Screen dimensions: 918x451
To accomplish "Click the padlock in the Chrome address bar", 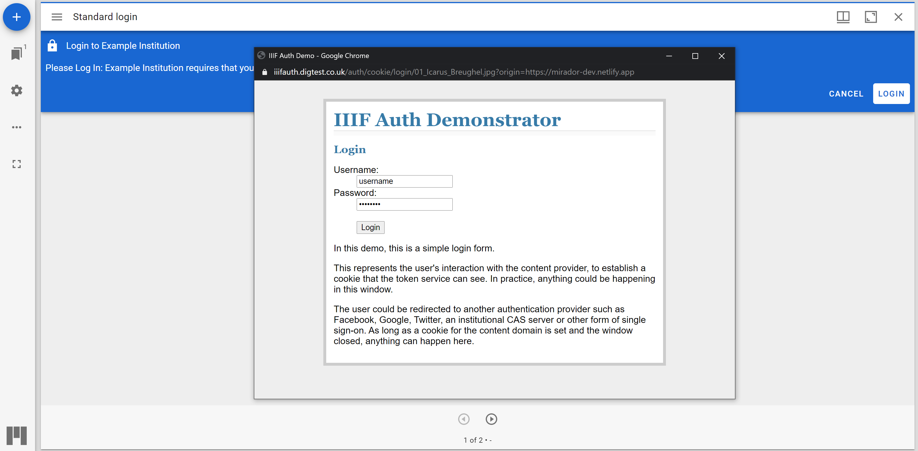I will [x=264, y=72].
